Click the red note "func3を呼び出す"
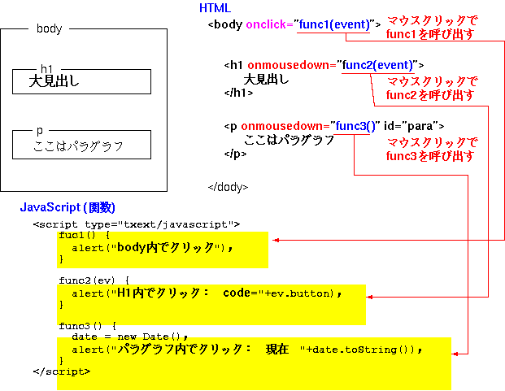The height and width of the screenshot is (391, 505). click(x=430, y=156)
